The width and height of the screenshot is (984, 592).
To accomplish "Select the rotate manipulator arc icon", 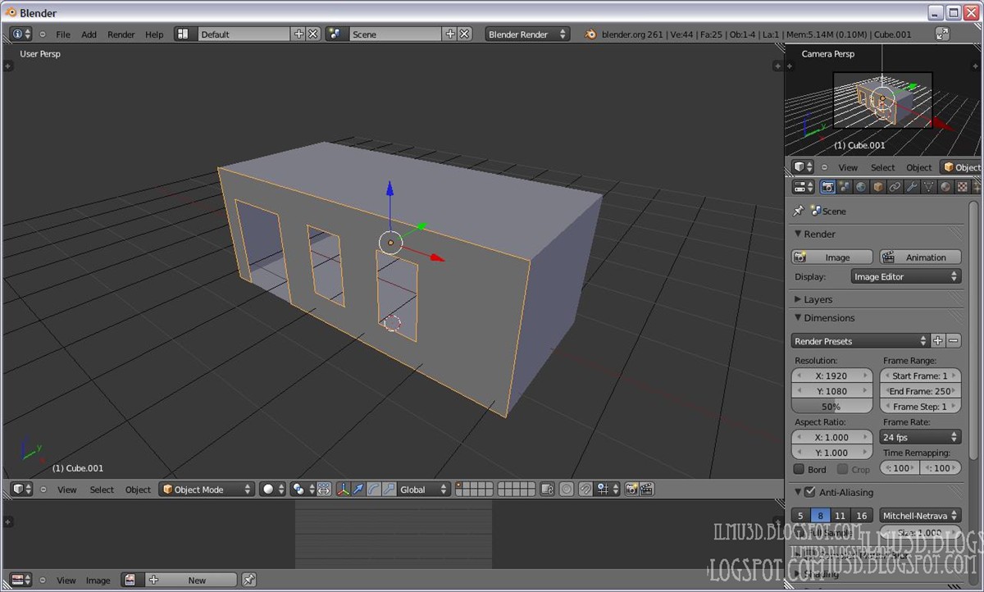I will (374, 490).
